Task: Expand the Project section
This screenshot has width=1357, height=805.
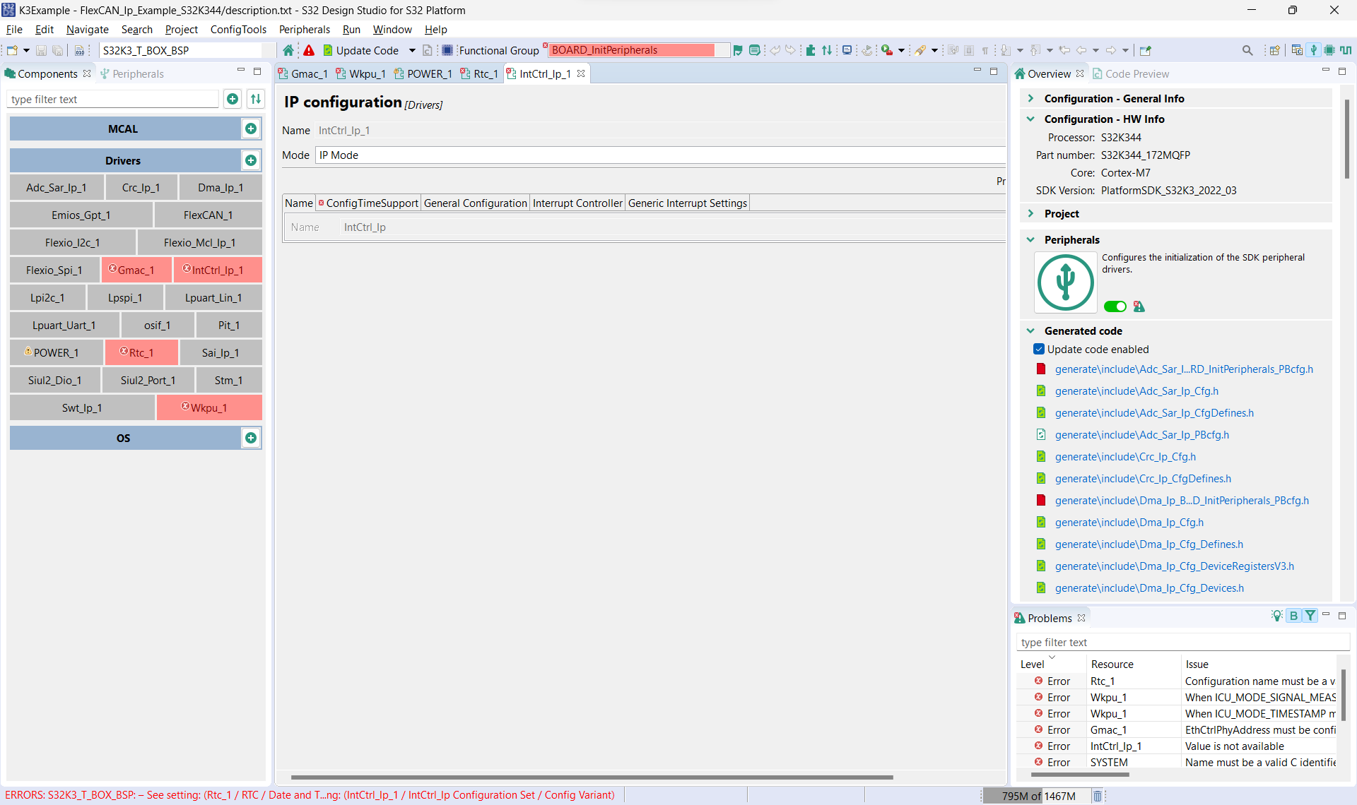Action: point(1030,213)
